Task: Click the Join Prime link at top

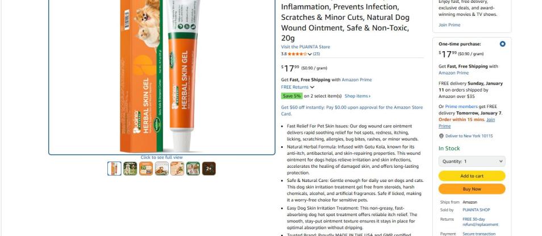Action: pyautogui.click(x=449, y=25)
